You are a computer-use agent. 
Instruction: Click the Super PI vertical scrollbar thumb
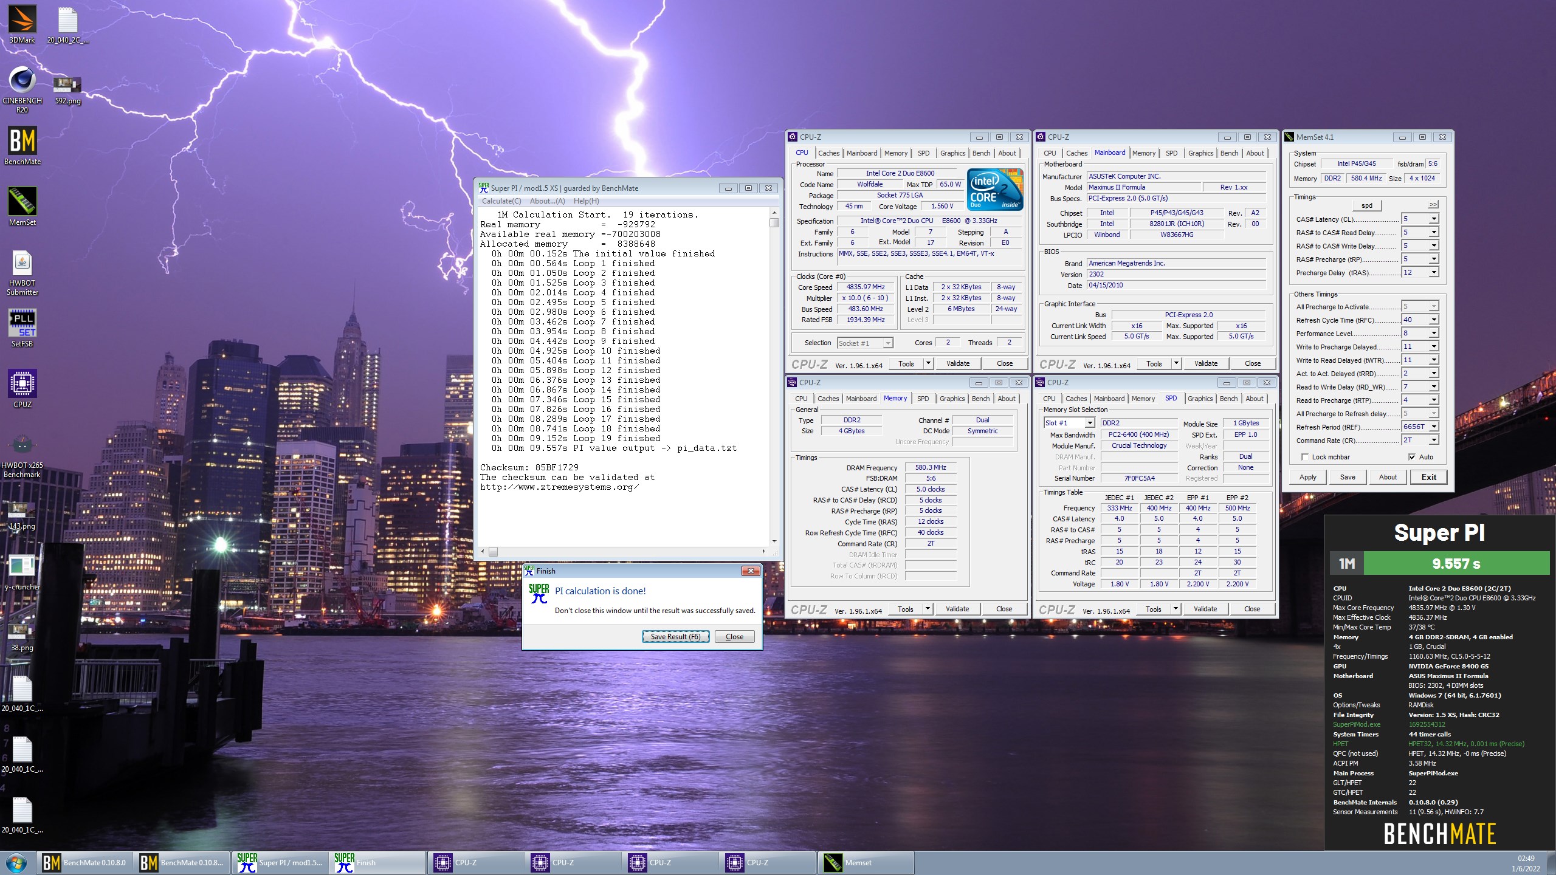[x=774, y=223]
